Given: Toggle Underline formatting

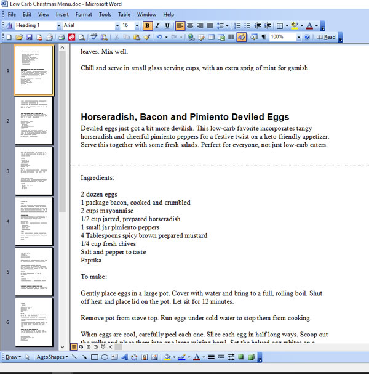Looking at the screenshot, I should click(167, 25).
